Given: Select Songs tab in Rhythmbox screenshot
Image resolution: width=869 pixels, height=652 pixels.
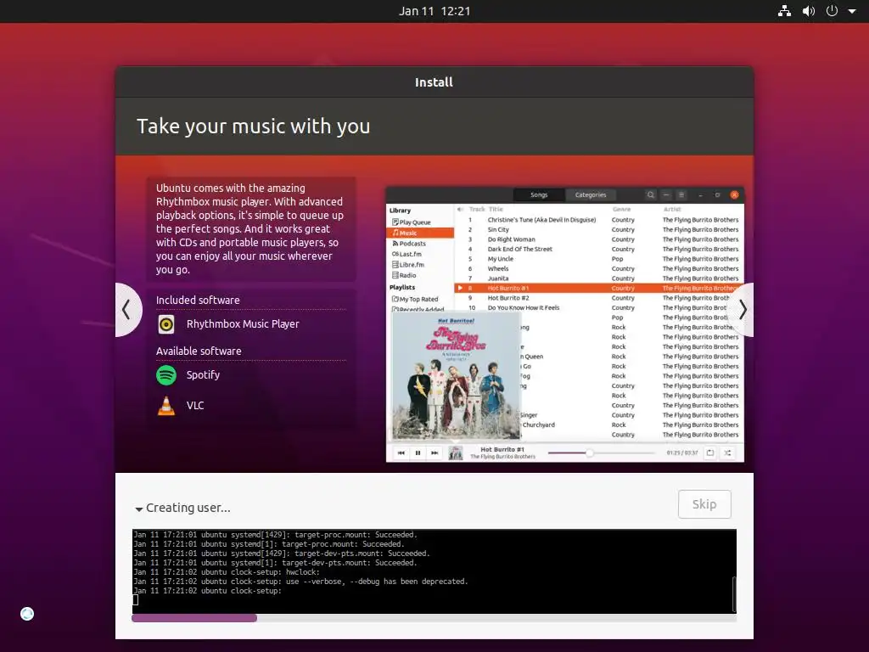Looking at the screenshot, I should coord(539,194).
